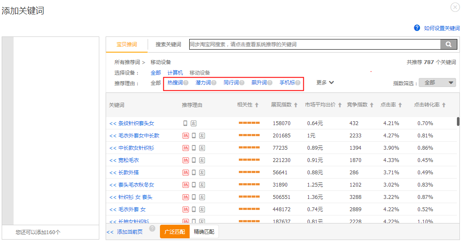This screenshot has height=243, width=462.
Task: Filter by 潜力词
Action: (x=203, y=82)
